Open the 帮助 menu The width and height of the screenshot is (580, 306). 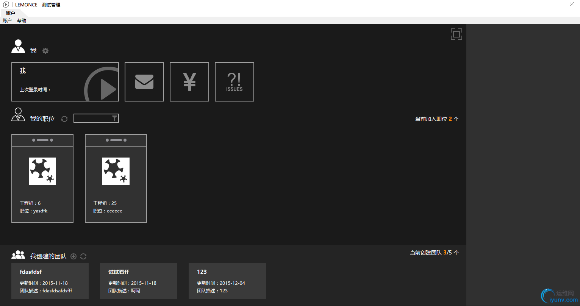[x=22, y=20]
